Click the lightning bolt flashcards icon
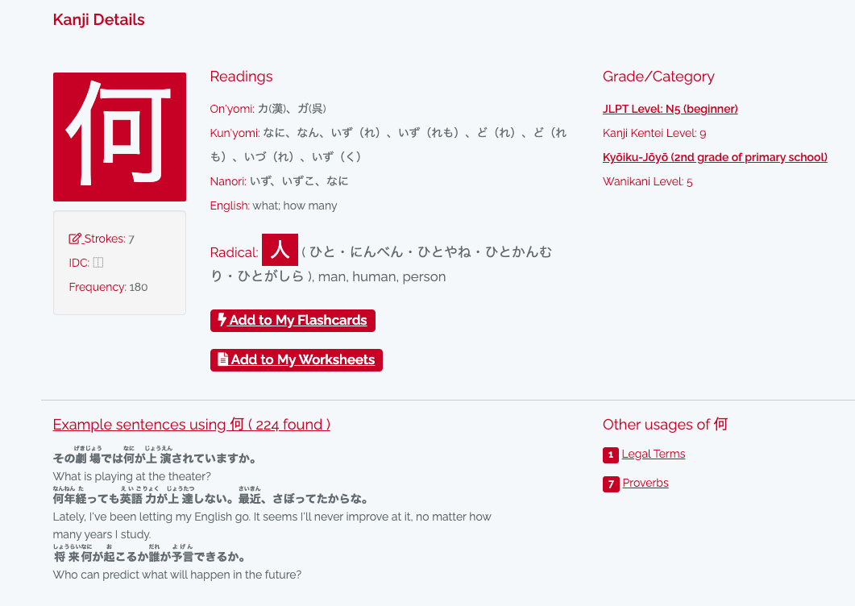The height and width of the screenshot is (606, 855). coord(222,320)
